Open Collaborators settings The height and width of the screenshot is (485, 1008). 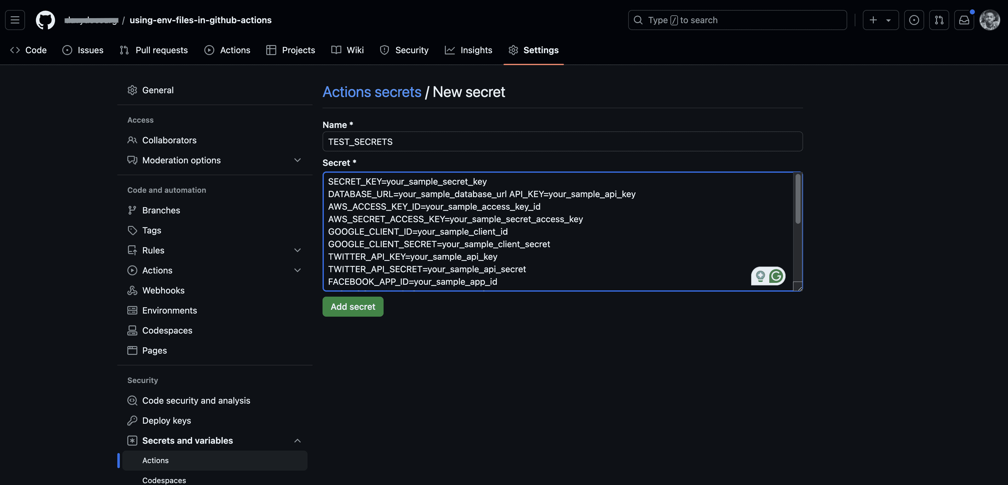point(215,140)
